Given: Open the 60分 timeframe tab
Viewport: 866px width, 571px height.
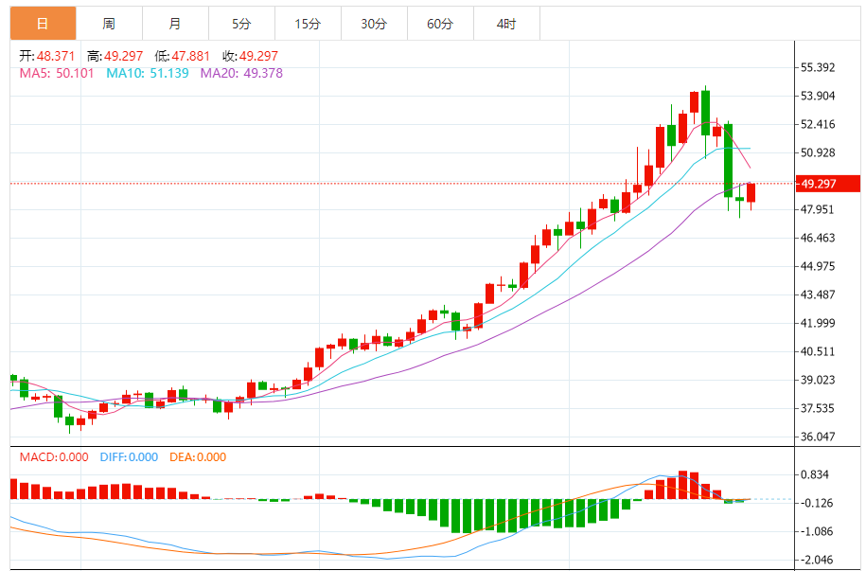Looking at the screenshot, I should (x=441, y=24).
